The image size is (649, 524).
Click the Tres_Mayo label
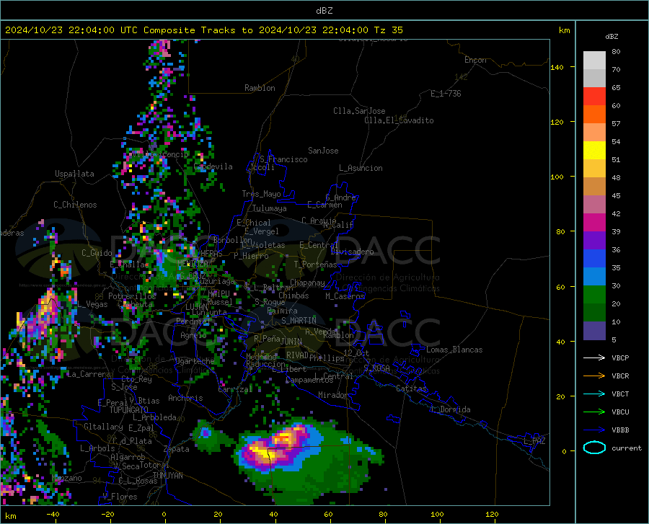(x=261, y=194)
